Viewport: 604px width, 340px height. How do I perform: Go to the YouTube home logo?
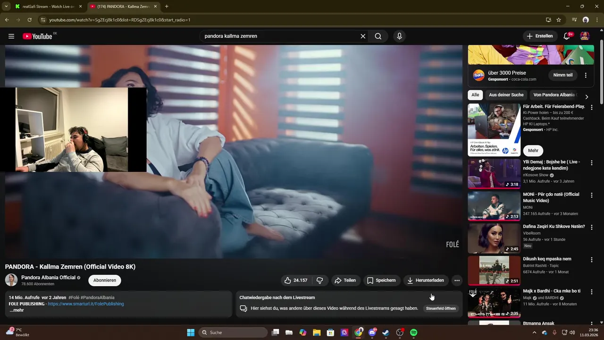coord(37,36)
